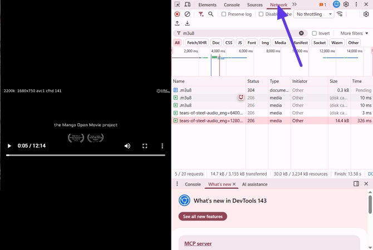Open video player more options
This screenshot has height=250, width=373.
click(x=162, y=146)
